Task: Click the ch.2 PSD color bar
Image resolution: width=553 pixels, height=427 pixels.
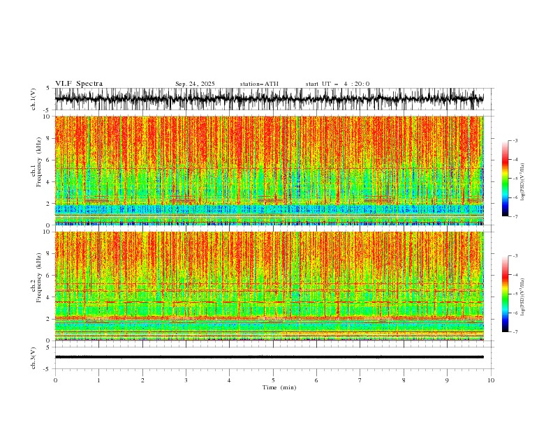Action: click(x=506, y=294)
